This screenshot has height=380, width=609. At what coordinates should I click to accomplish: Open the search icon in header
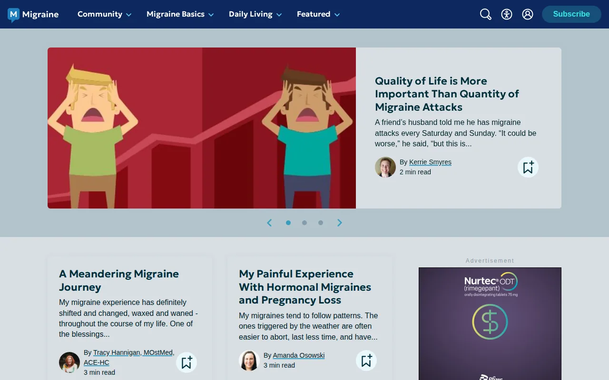(x=486, y=14)
